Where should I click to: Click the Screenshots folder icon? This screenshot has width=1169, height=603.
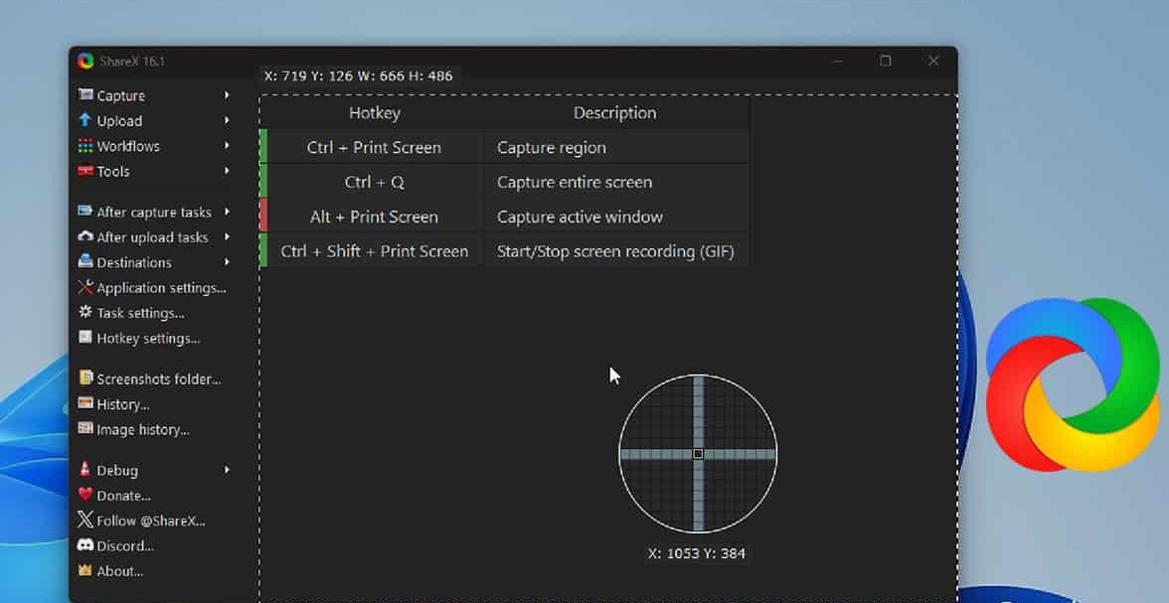[x=85, y=377]
